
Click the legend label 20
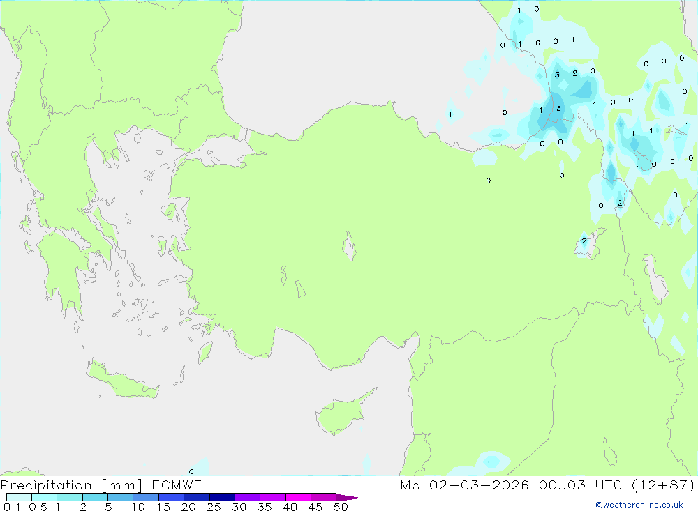[188, 507]
